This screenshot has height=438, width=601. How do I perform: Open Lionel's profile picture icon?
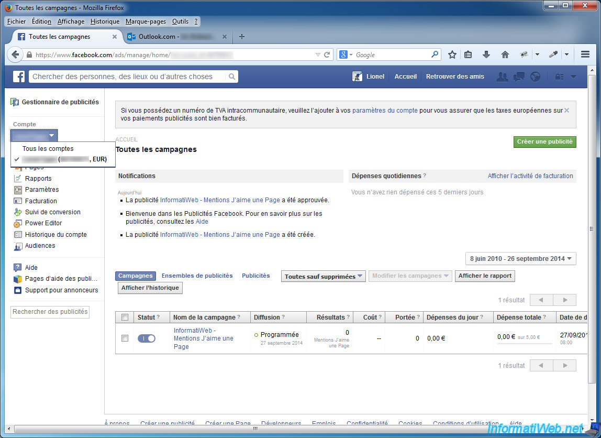coord(357,76)
